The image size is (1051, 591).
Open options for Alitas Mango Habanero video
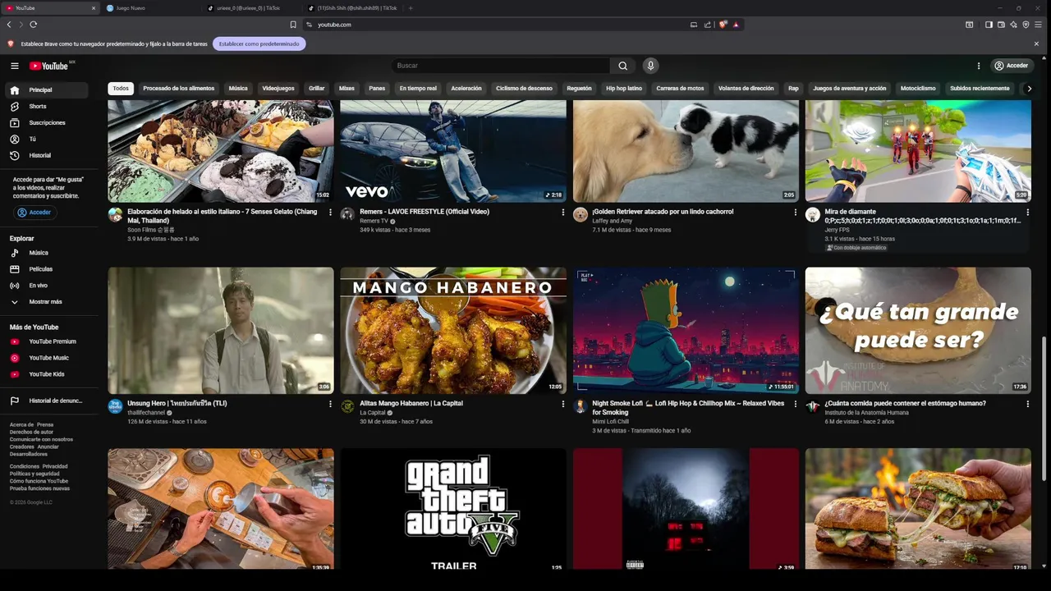click(563, 404)
